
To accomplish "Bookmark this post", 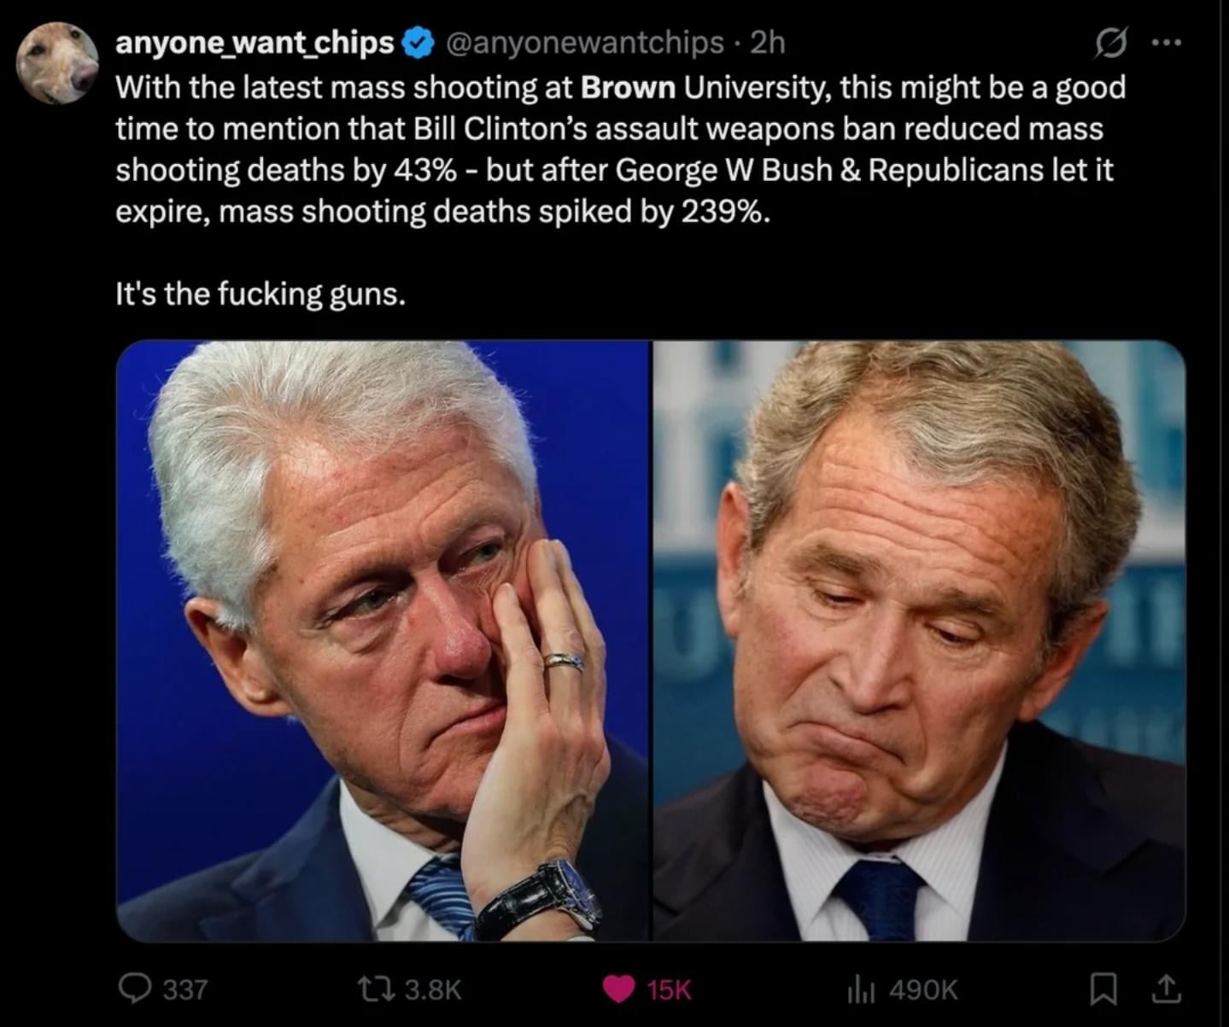I will 1103,989.
